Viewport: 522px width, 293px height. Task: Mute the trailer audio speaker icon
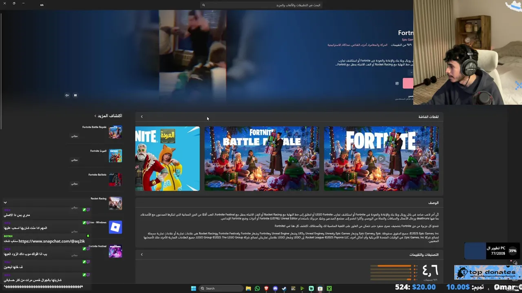click(x=67, y=95)
